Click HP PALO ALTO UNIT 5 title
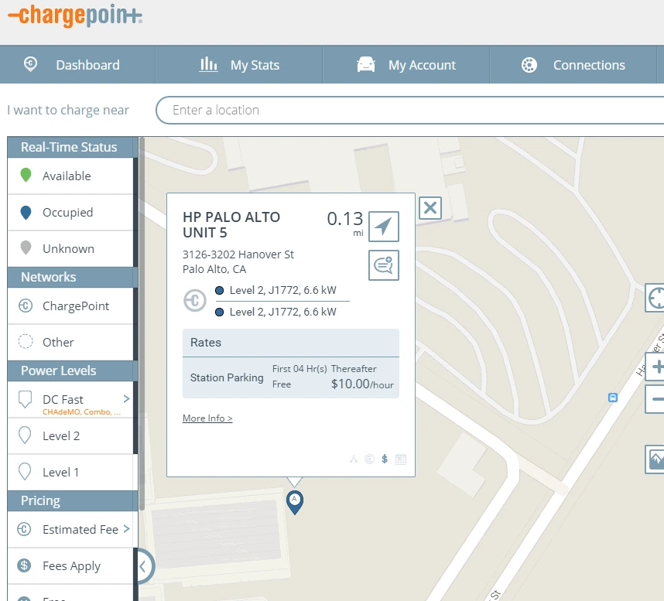Screen dimensions: 664x601 tap(231, 225)
